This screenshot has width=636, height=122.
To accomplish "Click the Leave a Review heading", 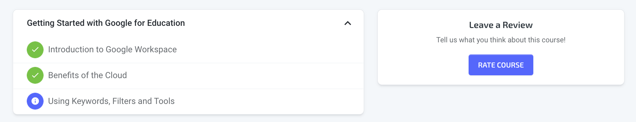I will [x=501, y=25].
